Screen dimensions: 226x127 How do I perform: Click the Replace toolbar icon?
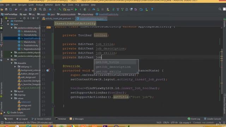pos(45,10)
